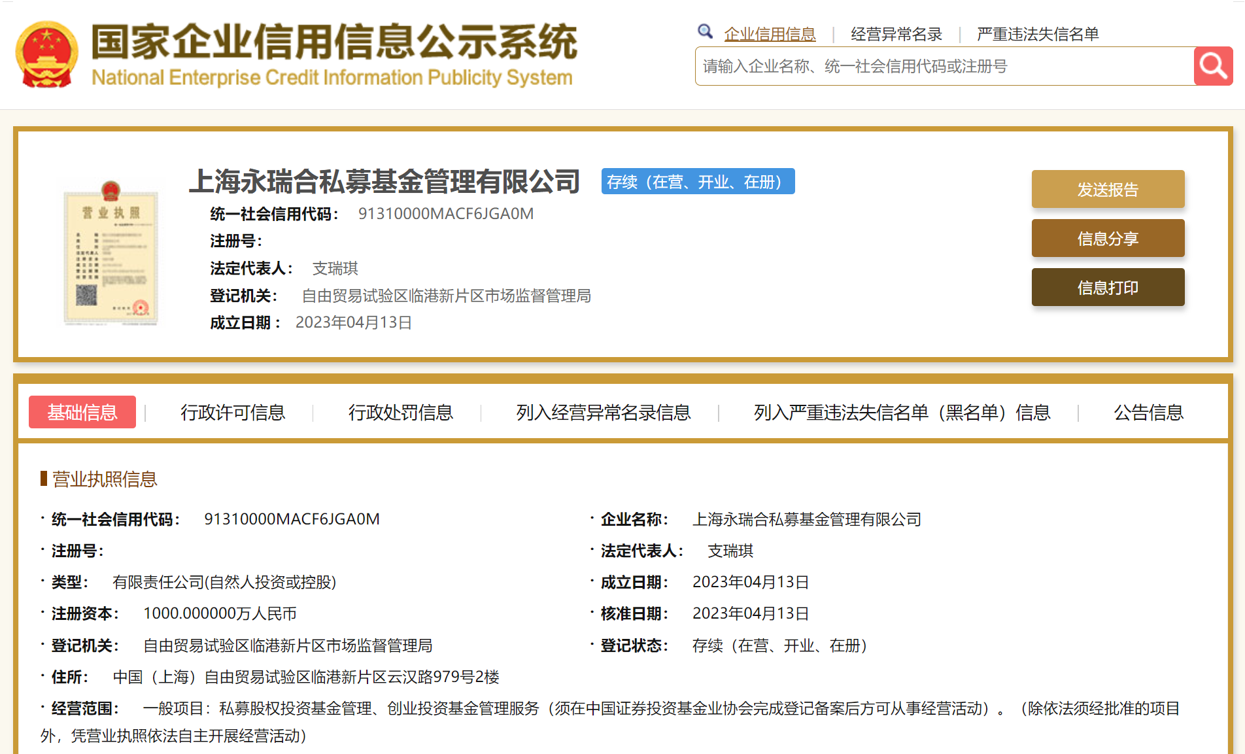
Task: Click the header establishment date 2023年04月13日
Action: point(354,322)
